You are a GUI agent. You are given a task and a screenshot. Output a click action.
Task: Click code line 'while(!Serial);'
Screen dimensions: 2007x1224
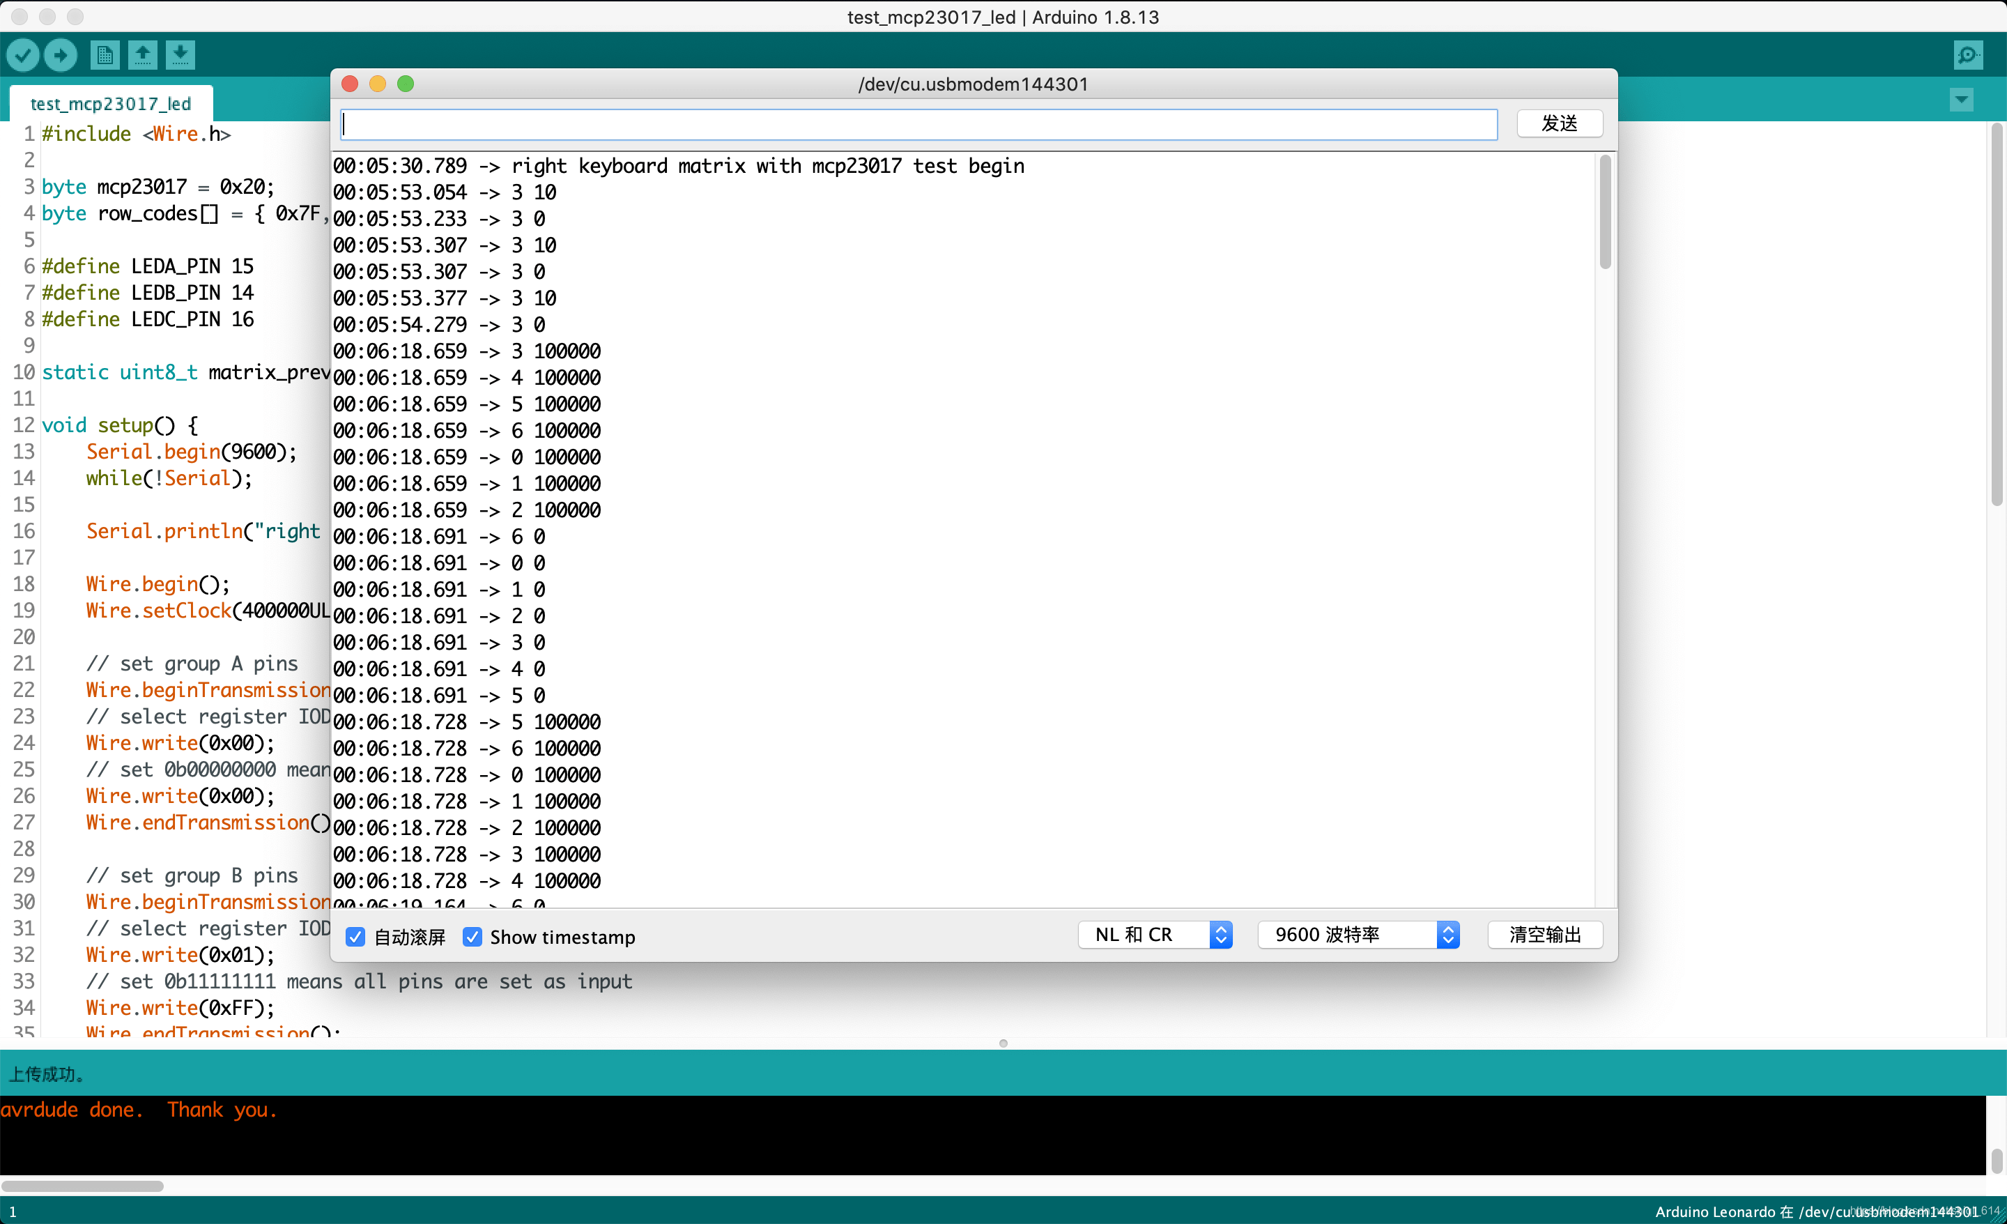pos(169,477)
